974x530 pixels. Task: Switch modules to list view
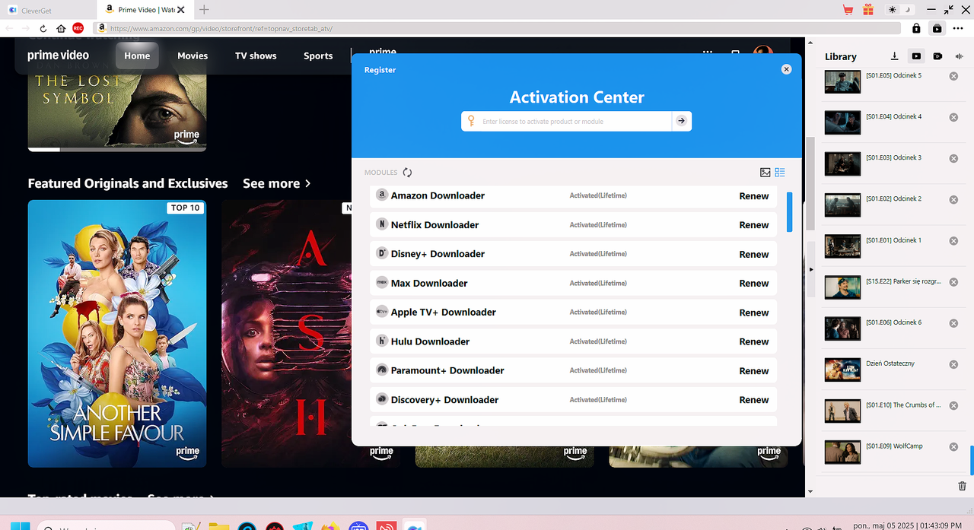[780, 173]
